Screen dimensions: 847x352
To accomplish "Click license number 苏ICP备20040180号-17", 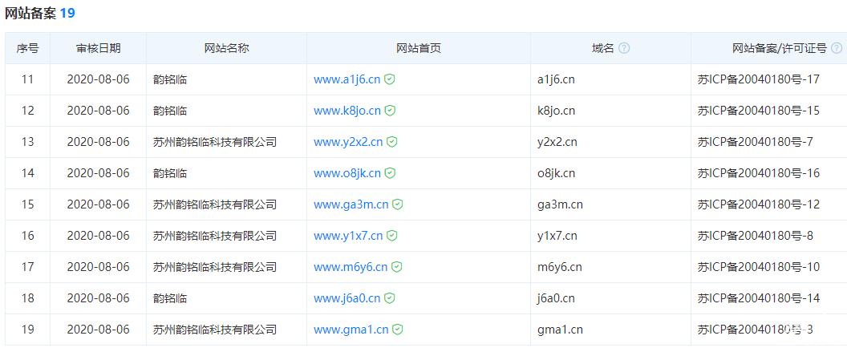I will [x=758, y=79].
